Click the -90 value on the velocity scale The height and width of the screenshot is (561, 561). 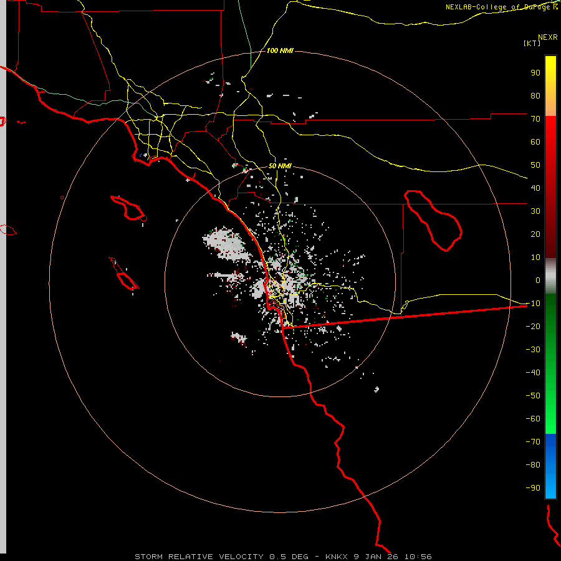coord(533,488)
